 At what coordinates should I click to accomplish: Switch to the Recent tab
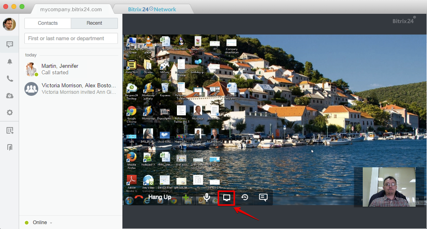94,23
